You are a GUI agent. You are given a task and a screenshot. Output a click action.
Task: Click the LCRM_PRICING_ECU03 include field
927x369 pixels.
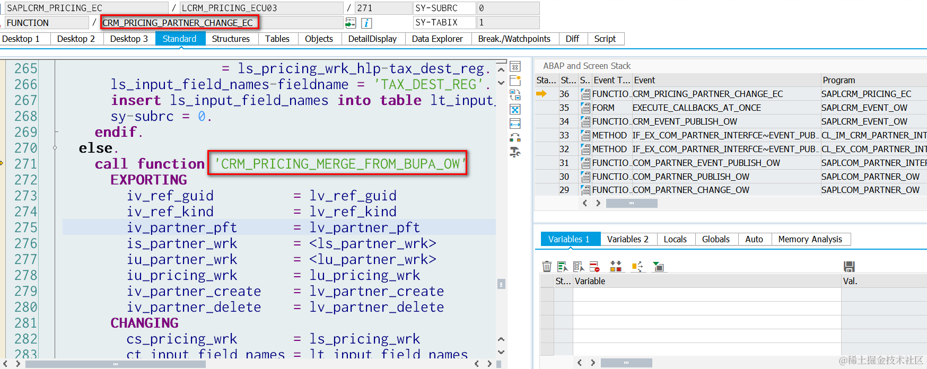tap(261, 8)
